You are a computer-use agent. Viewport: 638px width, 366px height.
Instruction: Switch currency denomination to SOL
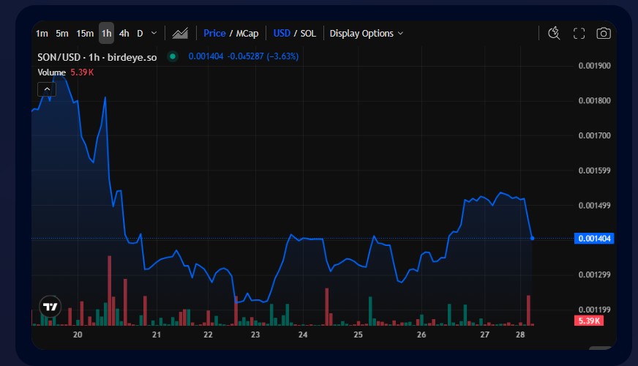tap(308, 34)
